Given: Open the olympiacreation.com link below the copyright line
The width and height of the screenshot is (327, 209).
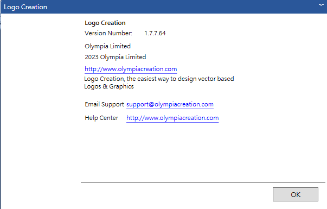Looking at the screenshot, I should [131, 69].
